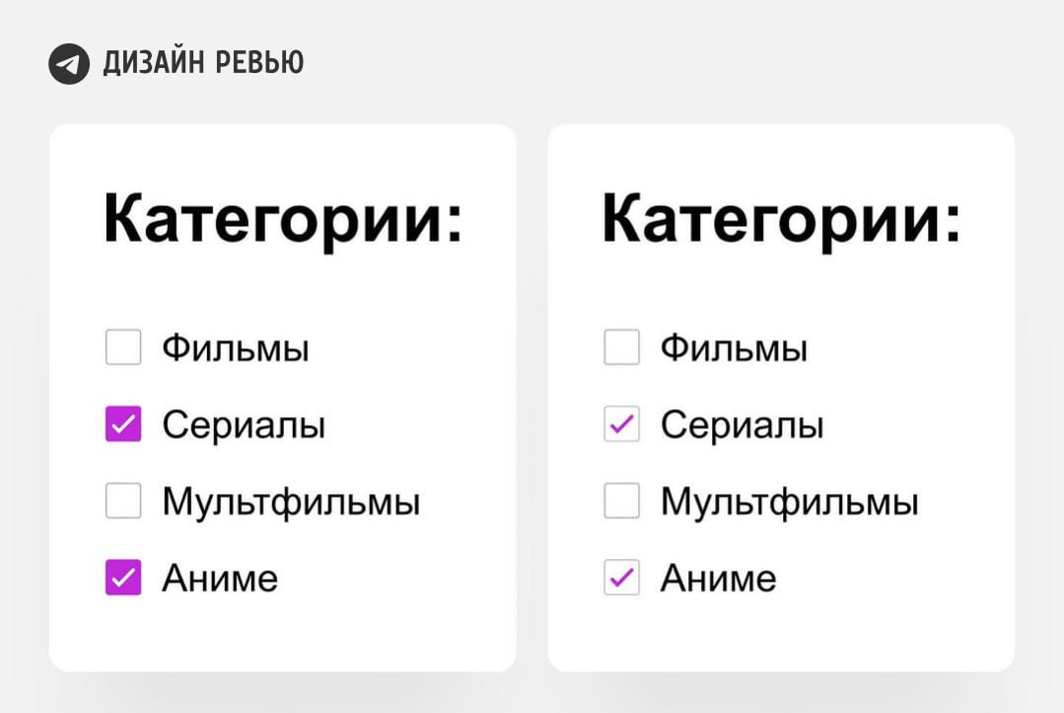
Task: Select the Аниме label in right card
Action: (x=718, y=578)
